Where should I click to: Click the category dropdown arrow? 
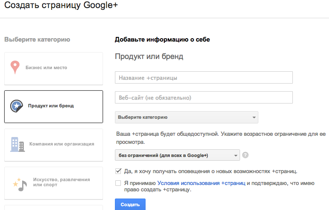click(254, 118)
